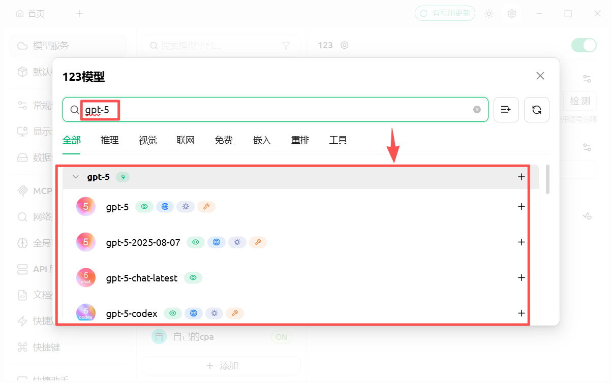Toggle the 123 provider enable switch
Screen dimensions: 612x383
pyautogui.click(x=584, y=45)
